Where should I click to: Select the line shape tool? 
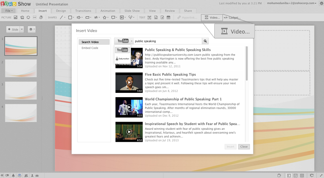(x=62, y=18)
